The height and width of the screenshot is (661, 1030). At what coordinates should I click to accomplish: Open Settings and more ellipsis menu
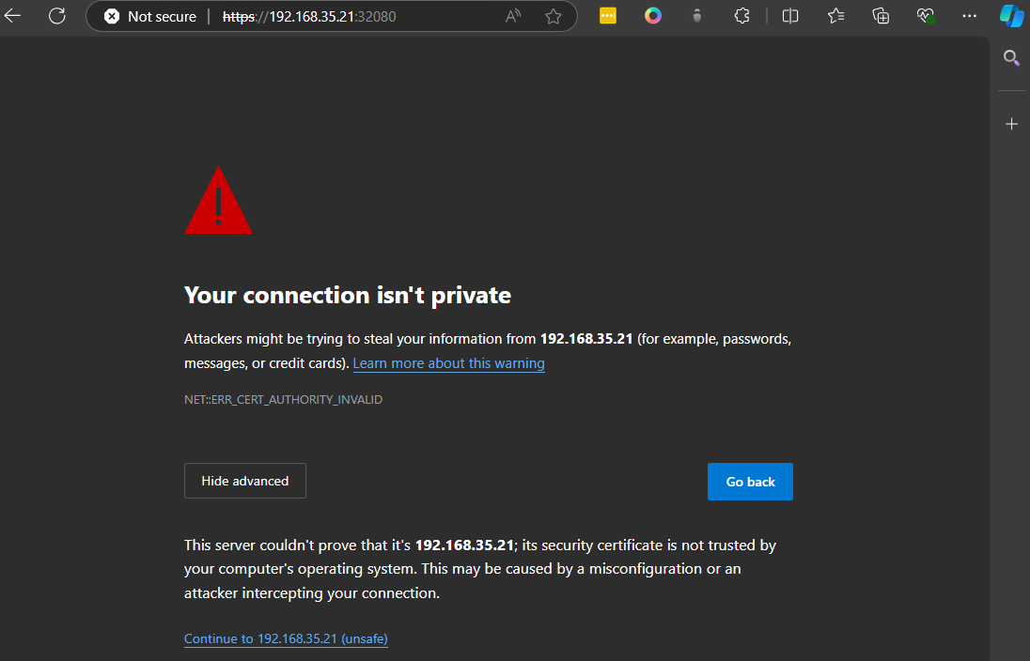point(970,16)
